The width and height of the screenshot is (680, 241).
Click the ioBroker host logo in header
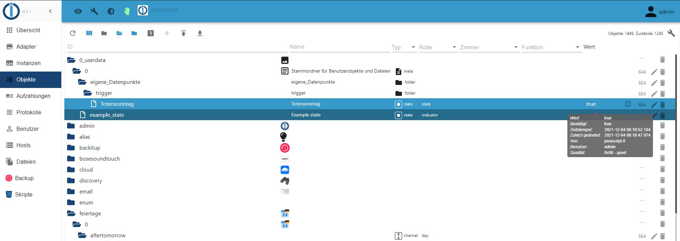point(143,10)
